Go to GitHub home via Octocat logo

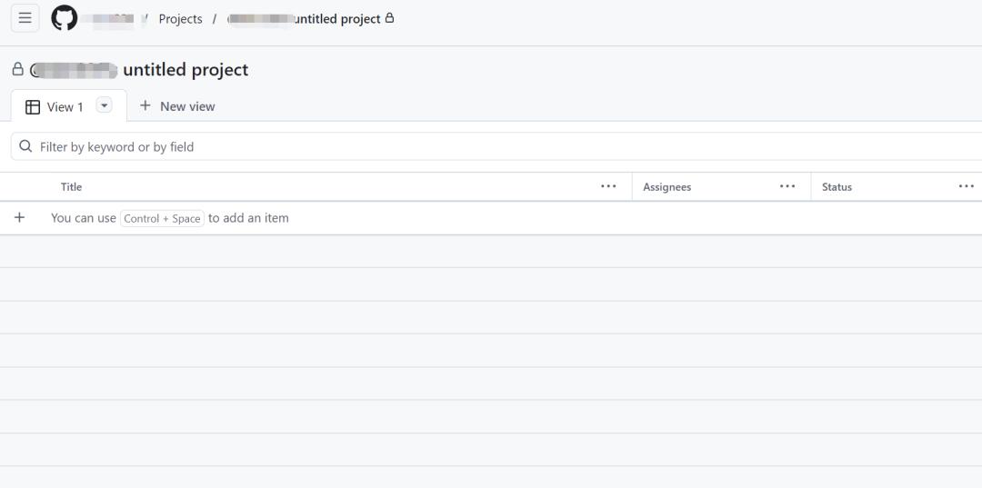(x=64, y=18)
